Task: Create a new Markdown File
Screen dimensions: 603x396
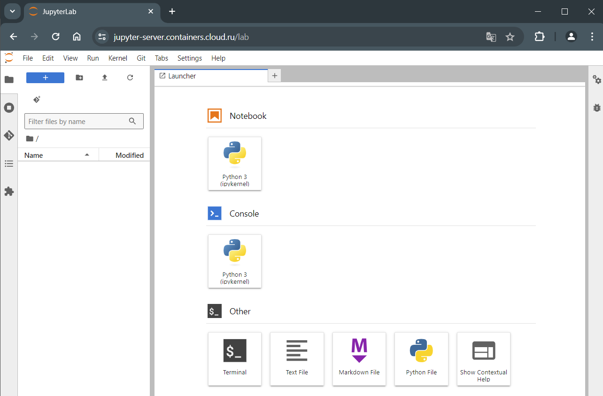Action: tap(359, 358)
